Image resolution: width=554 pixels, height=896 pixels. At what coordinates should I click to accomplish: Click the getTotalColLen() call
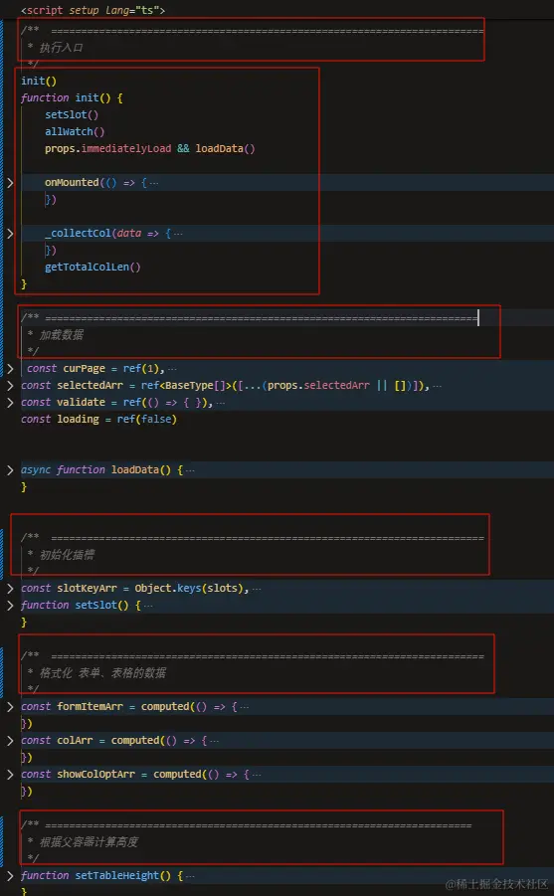[x=92, y=267]
